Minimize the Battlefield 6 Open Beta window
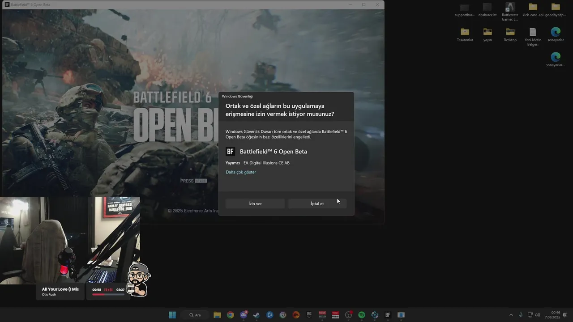573x322 pixels. [x=350, y=4]
